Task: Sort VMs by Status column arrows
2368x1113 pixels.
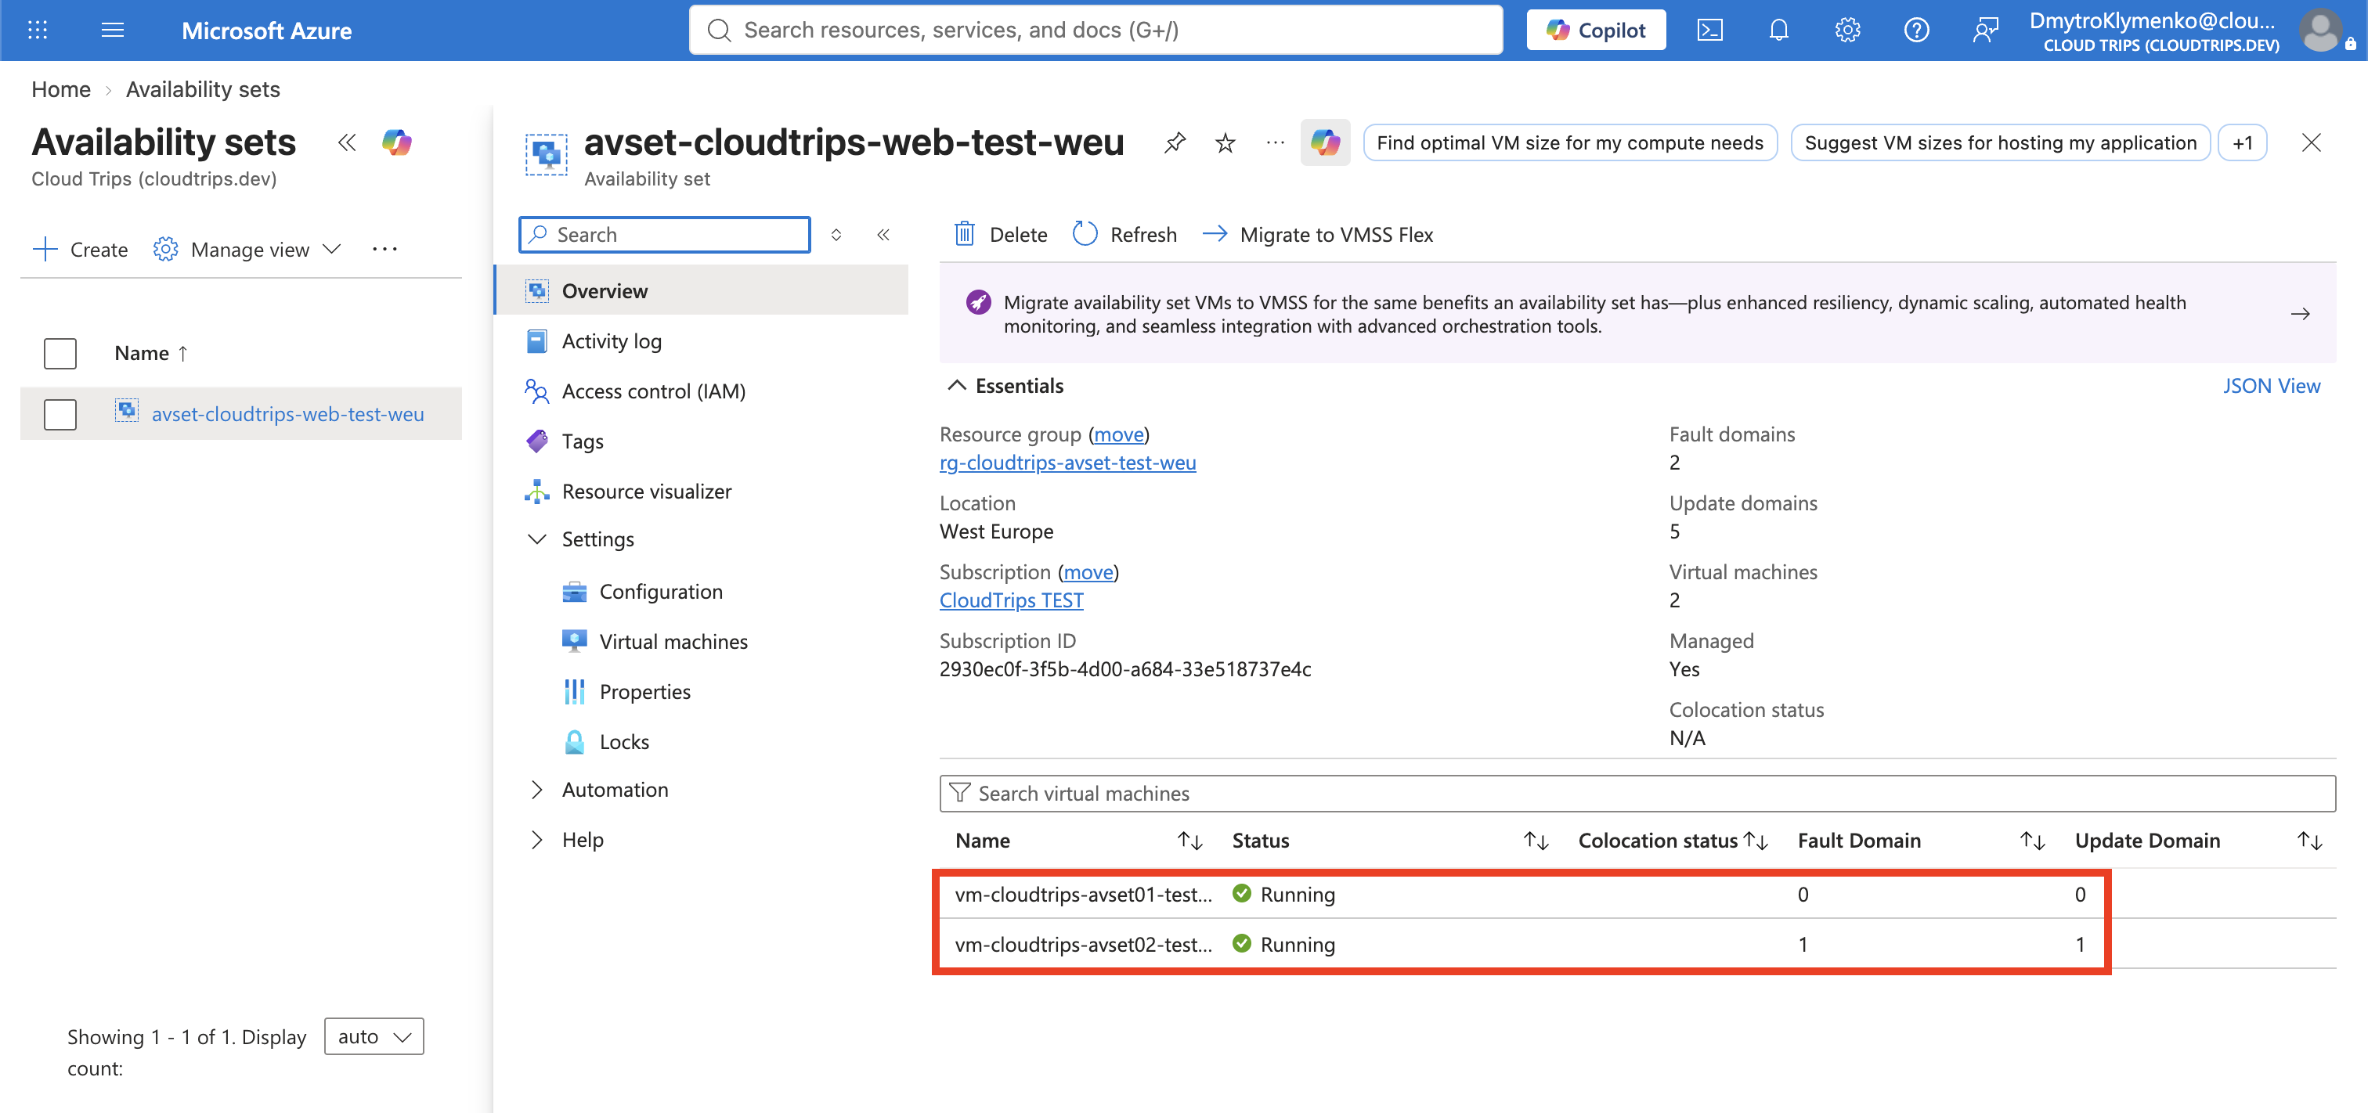Action: point(1535,840)
